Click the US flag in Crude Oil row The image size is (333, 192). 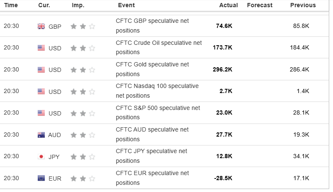click(x=41, y=48)
